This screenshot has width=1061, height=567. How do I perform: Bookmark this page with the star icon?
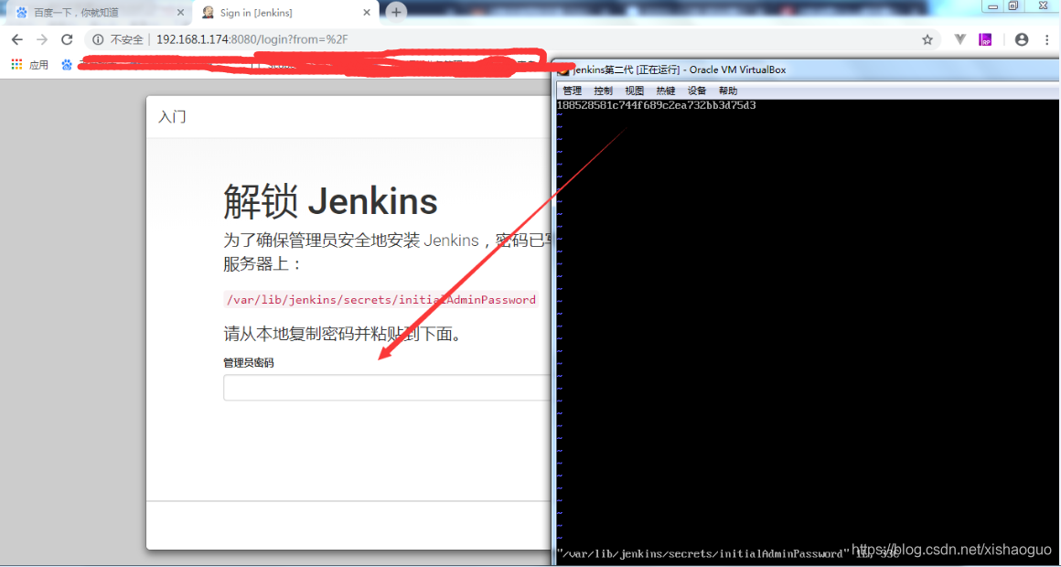tap(927, 40)
